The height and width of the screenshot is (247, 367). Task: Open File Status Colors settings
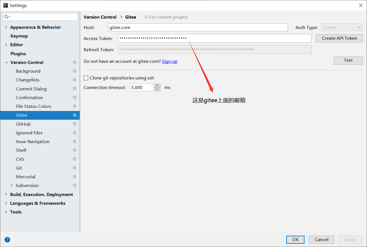pyautogui.click(x=33, y=106)
